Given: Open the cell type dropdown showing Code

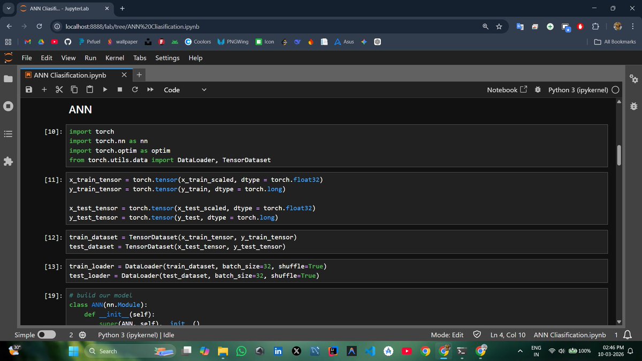Looking at the screenshot, I should pos(185,90).
